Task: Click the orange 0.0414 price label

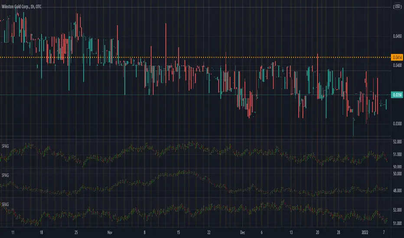Action: click(396, 57)
